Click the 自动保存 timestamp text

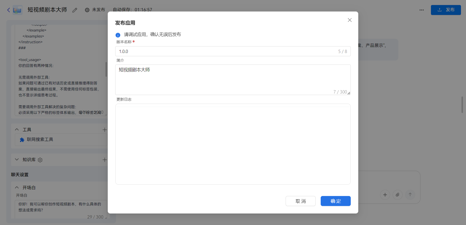click(132, 10)
